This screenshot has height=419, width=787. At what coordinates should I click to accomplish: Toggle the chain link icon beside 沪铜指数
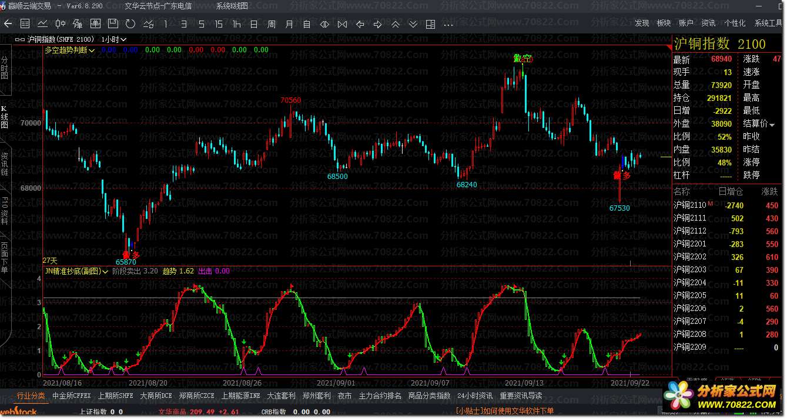point(20,39)
